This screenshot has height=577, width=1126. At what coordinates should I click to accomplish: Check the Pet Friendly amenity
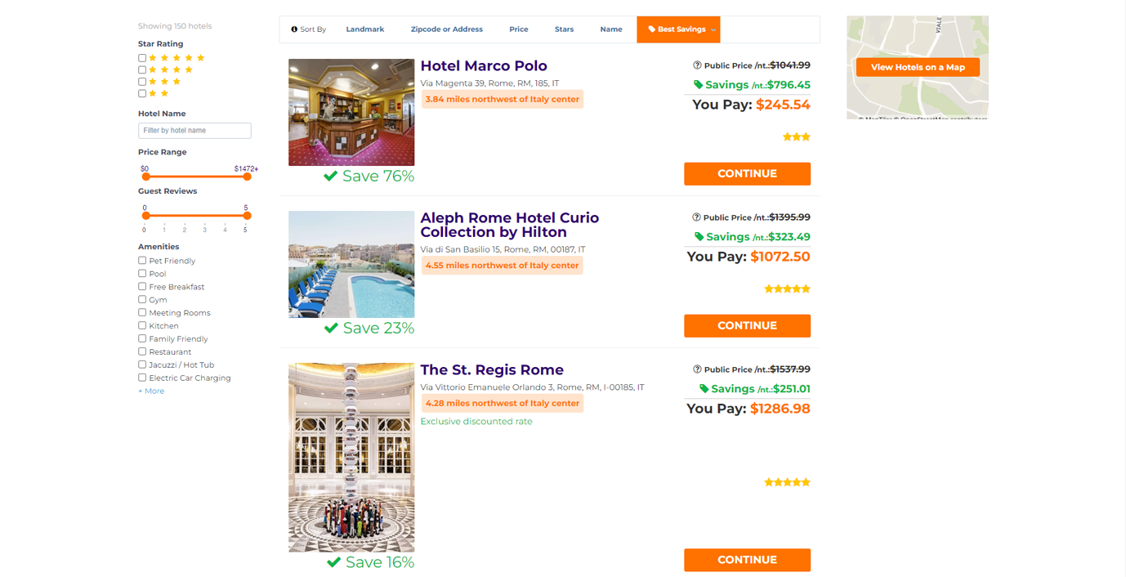point(142,261)
